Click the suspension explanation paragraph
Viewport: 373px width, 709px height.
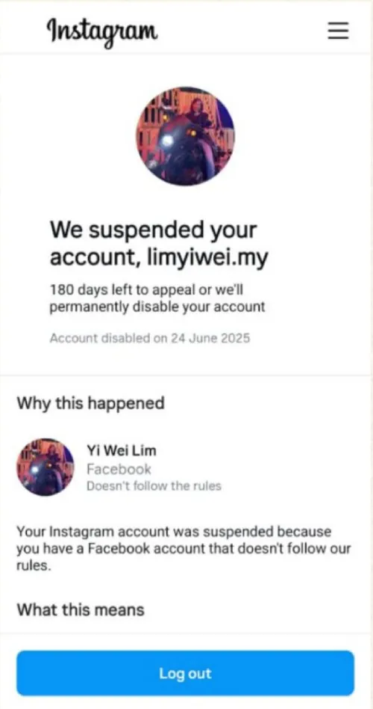pyautogui.click(x=184, y=548)
